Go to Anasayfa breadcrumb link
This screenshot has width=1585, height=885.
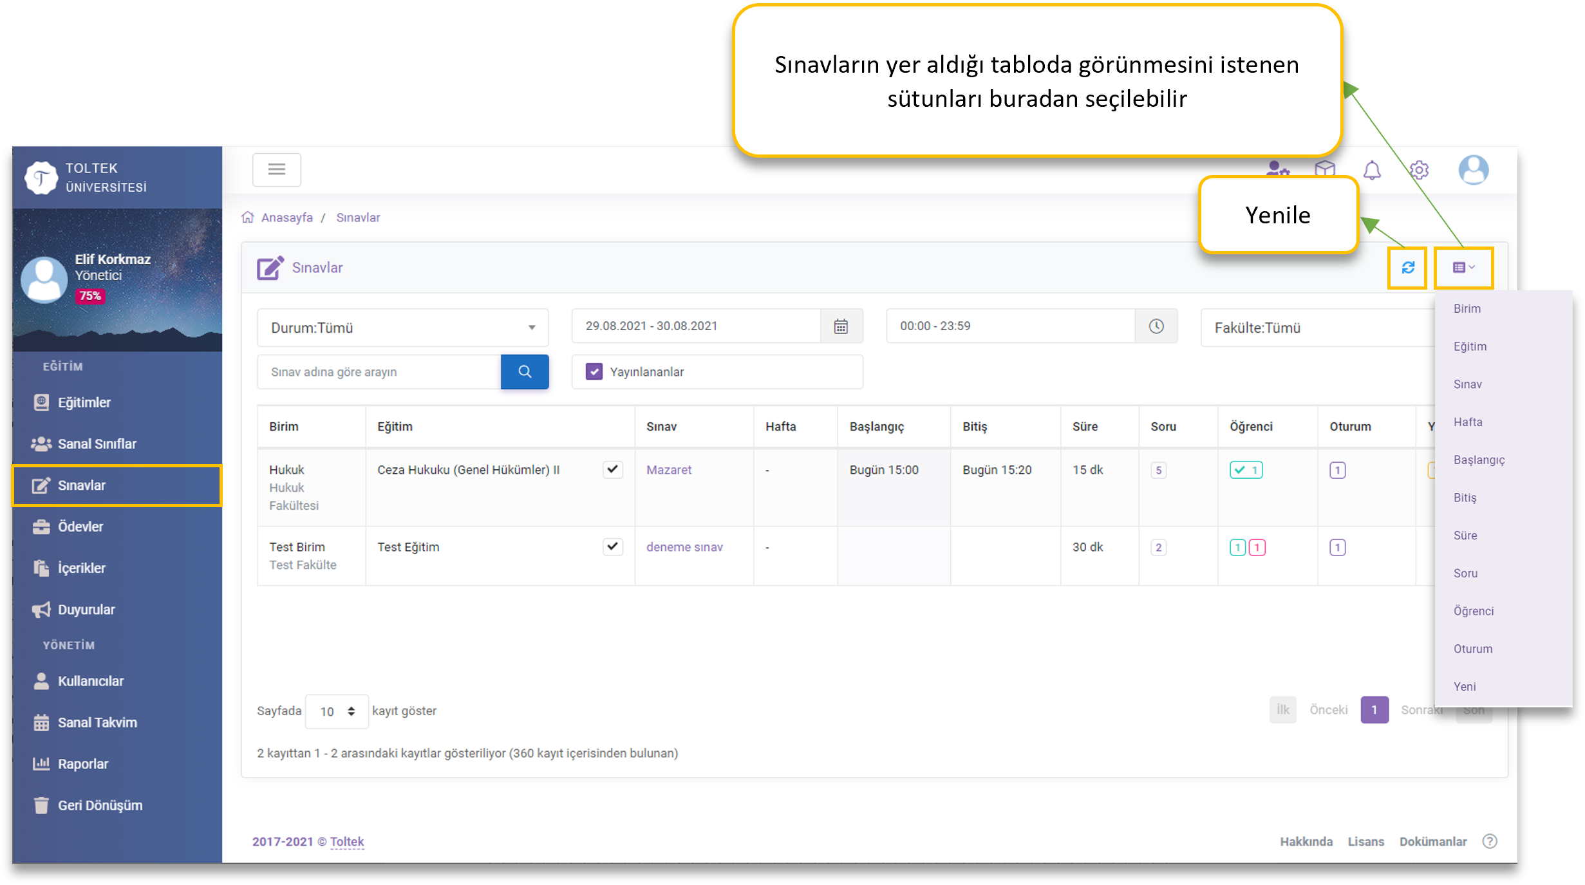click(286, 218)
